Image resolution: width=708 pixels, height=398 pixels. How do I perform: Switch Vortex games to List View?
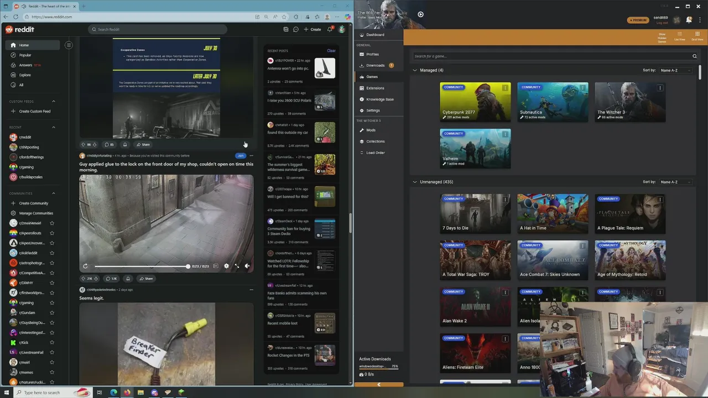pyautogui.click(x=680, y=37)
